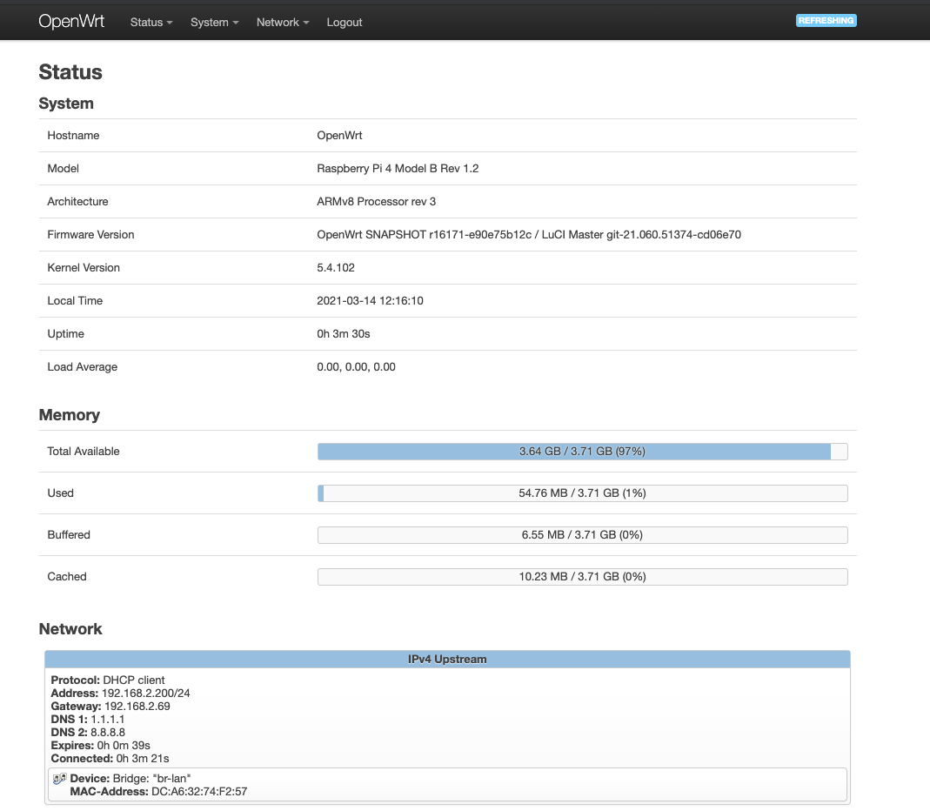
Task: Click the Firmware Version string
Action: click(x=529, y=234)
